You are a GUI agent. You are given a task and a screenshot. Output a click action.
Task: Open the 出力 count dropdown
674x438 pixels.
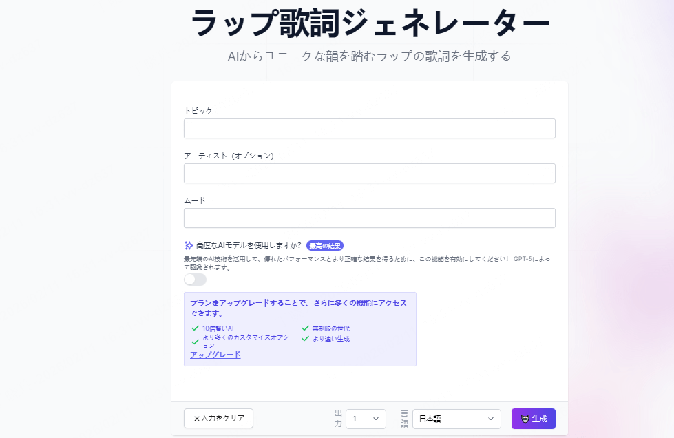coord(366,418)
